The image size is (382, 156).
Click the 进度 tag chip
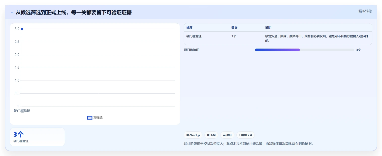click(227, 135)
